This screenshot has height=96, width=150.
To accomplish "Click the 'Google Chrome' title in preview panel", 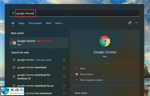I will point(105,52).
